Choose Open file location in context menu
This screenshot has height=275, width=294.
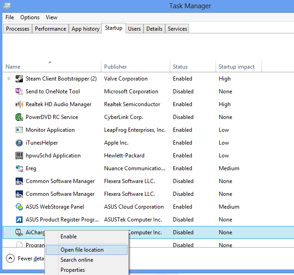tap(87, 250)
